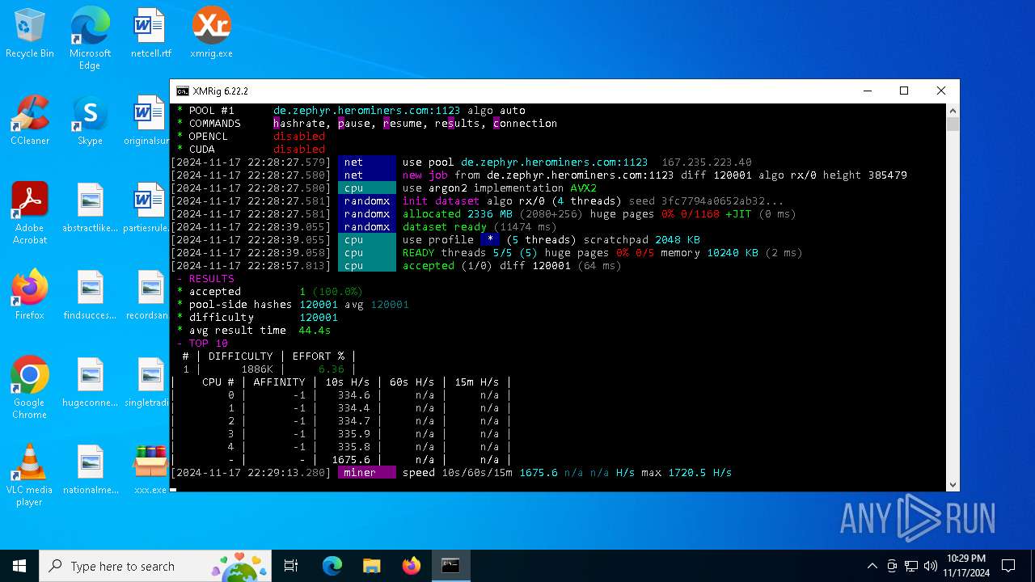Open the Recycle Bin desktop icon
The width and height of the screenshot is (1035, 582).
30,34
